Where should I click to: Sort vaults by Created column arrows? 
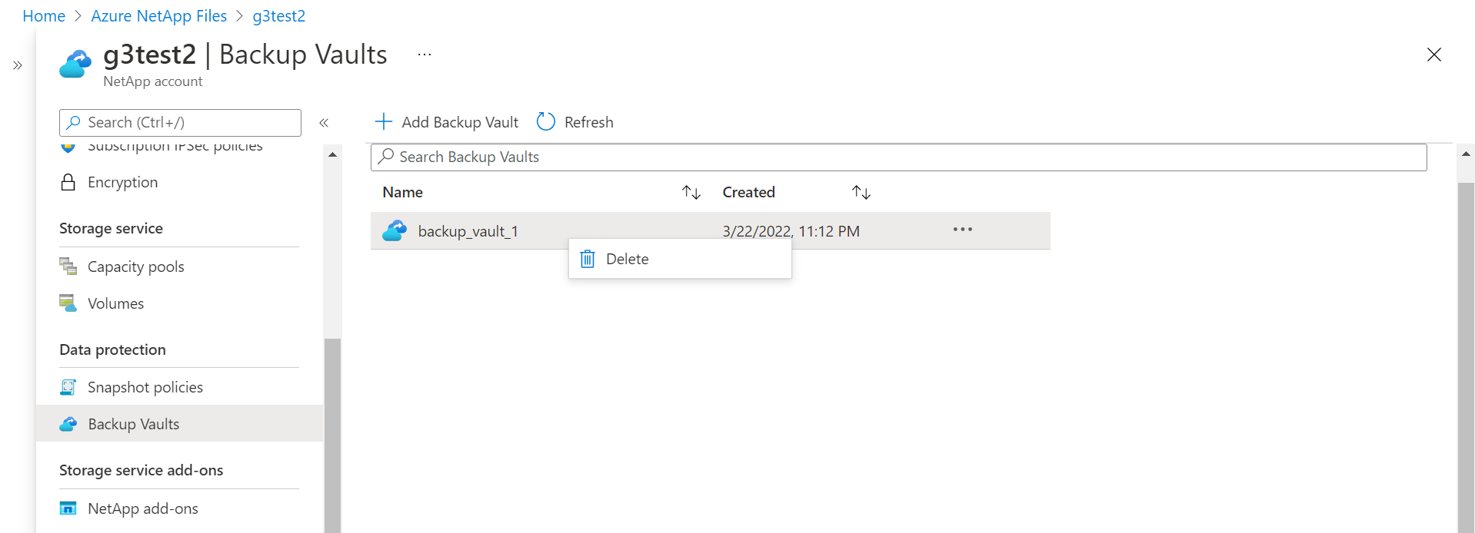[861, 192]
